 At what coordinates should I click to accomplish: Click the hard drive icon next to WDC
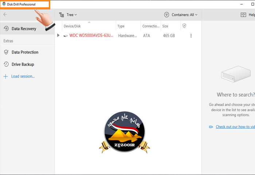coord(66,36)
